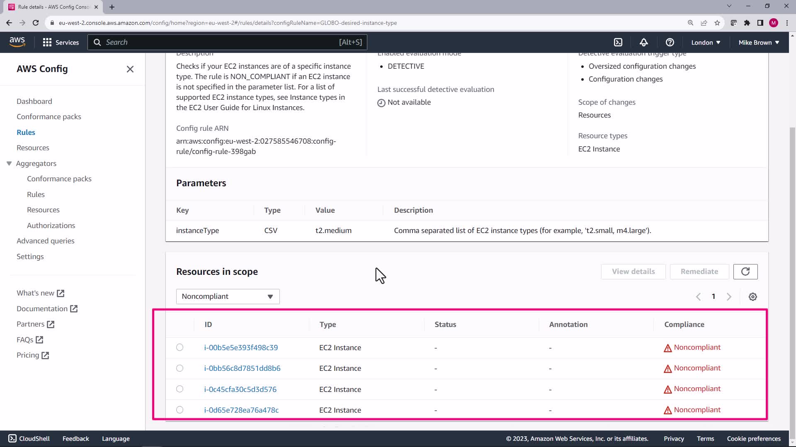The width and height of the screenshot is (796, 447).
Task: Open Dashboard in the sidebar
Action: [34, 101]
